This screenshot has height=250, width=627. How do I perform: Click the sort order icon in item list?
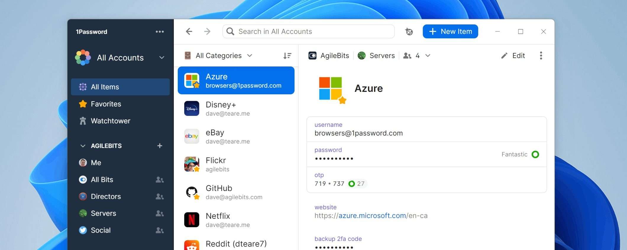pos(287,56)
